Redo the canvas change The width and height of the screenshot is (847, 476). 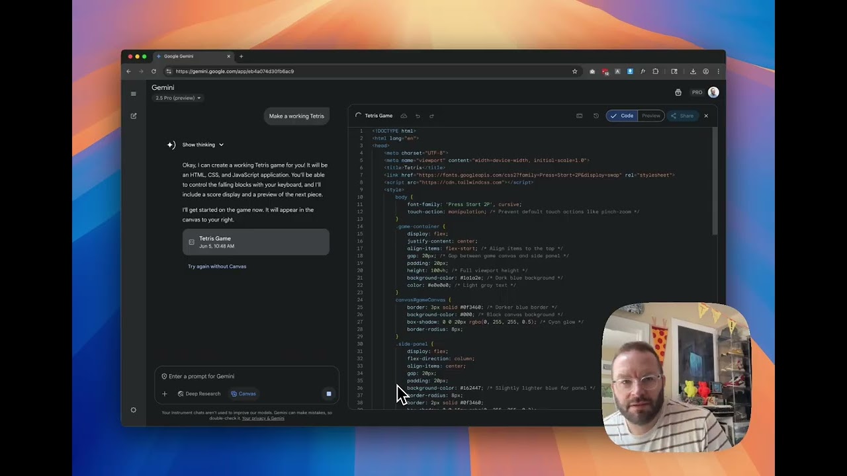431,116
